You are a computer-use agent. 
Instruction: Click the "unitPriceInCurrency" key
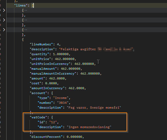(50, 64)
